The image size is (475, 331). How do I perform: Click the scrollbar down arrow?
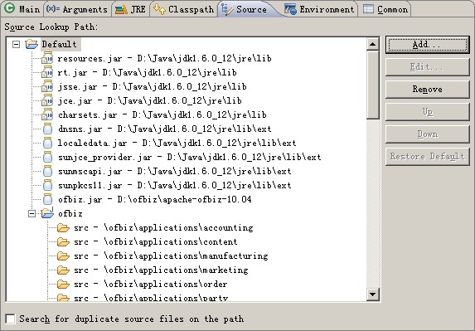[372, 294]
